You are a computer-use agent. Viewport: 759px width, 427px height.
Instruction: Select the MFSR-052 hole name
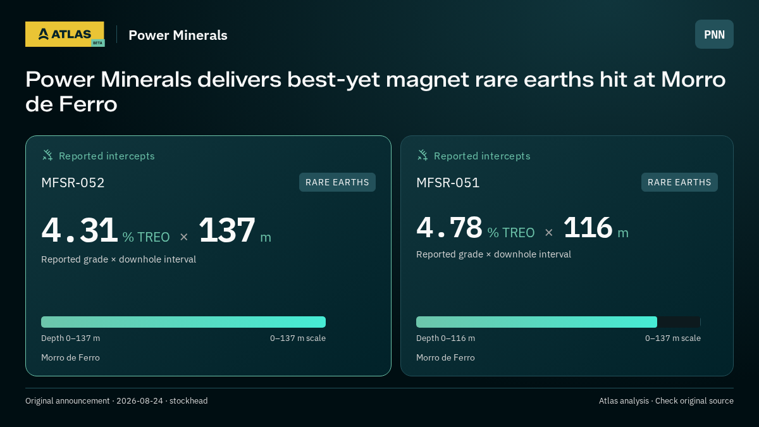73,183
